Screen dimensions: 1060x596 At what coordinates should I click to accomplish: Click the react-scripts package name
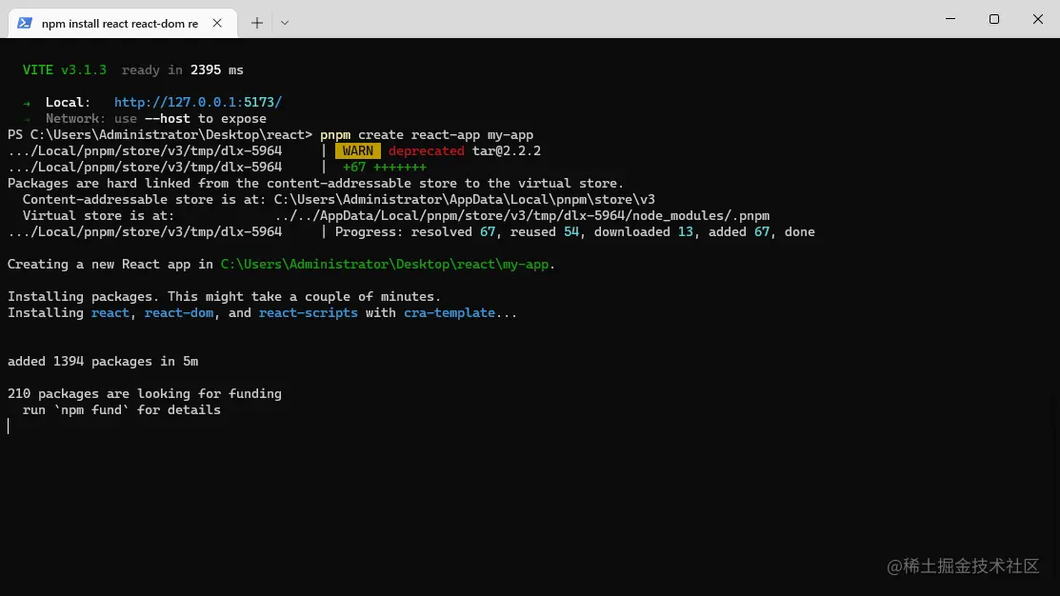(x=308, y=312)
